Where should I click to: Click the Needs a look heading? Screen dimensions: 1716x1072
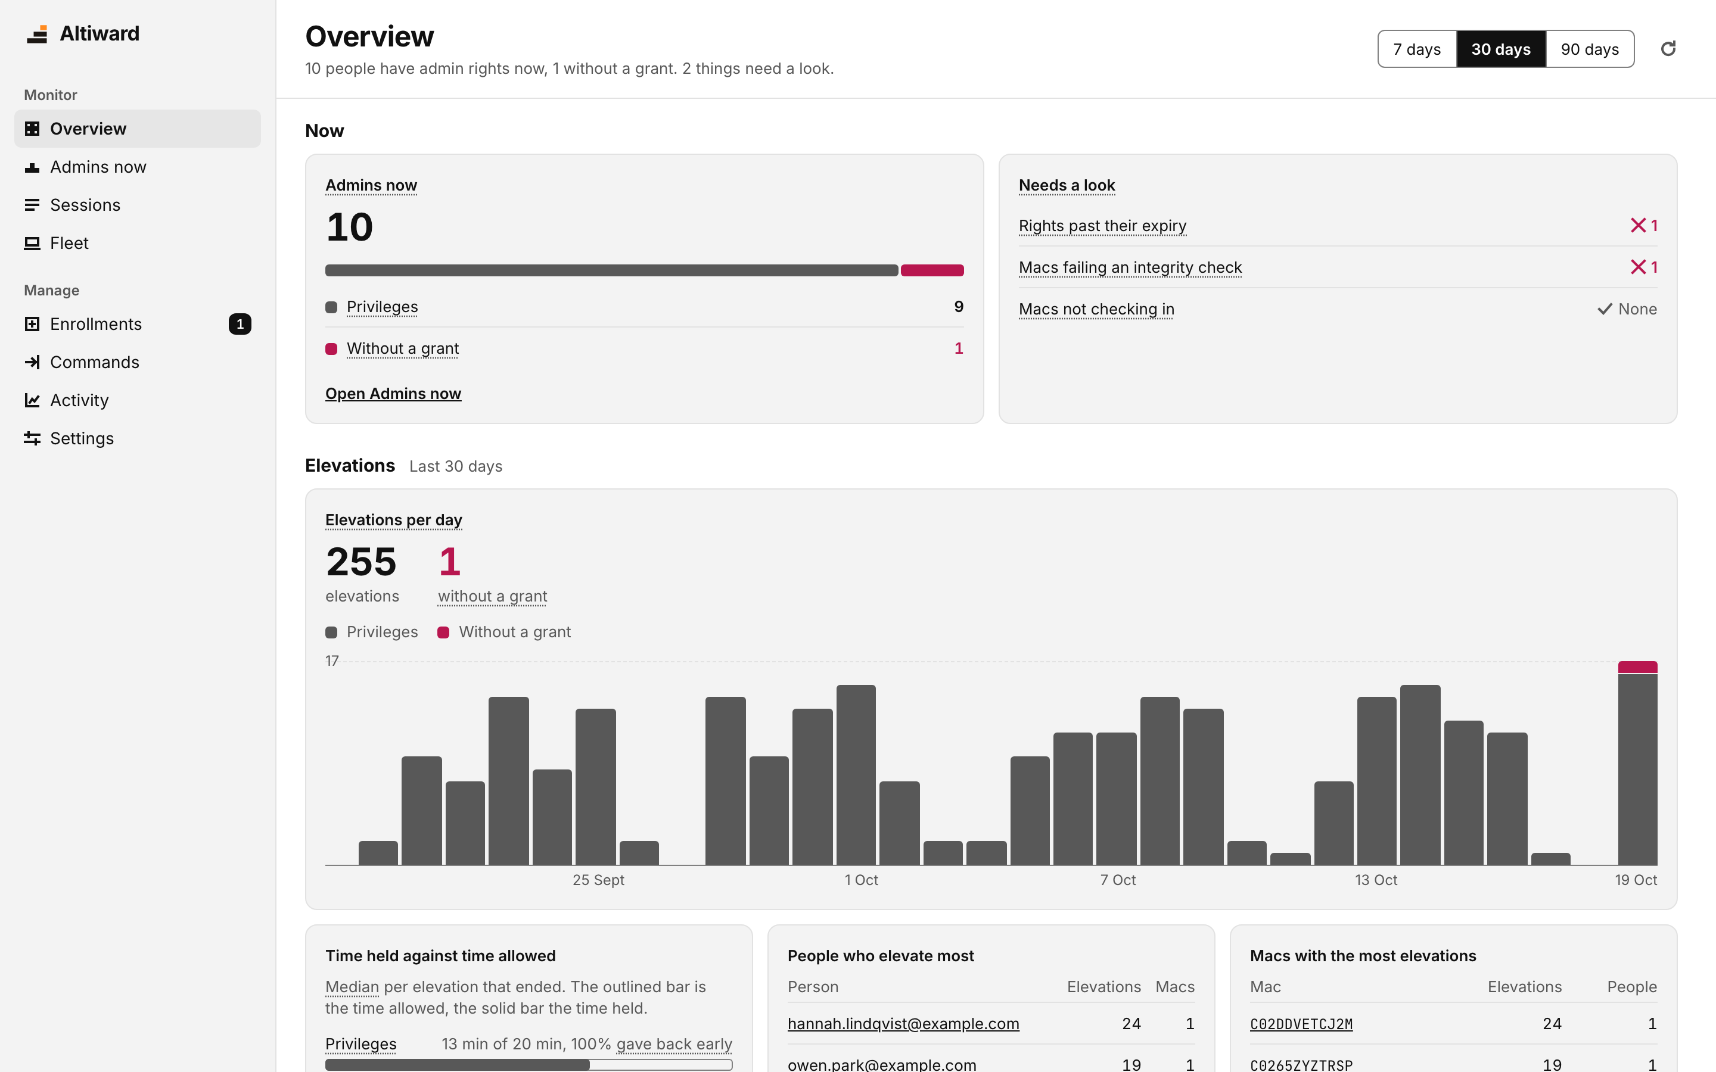click(x=1067, y=185)
